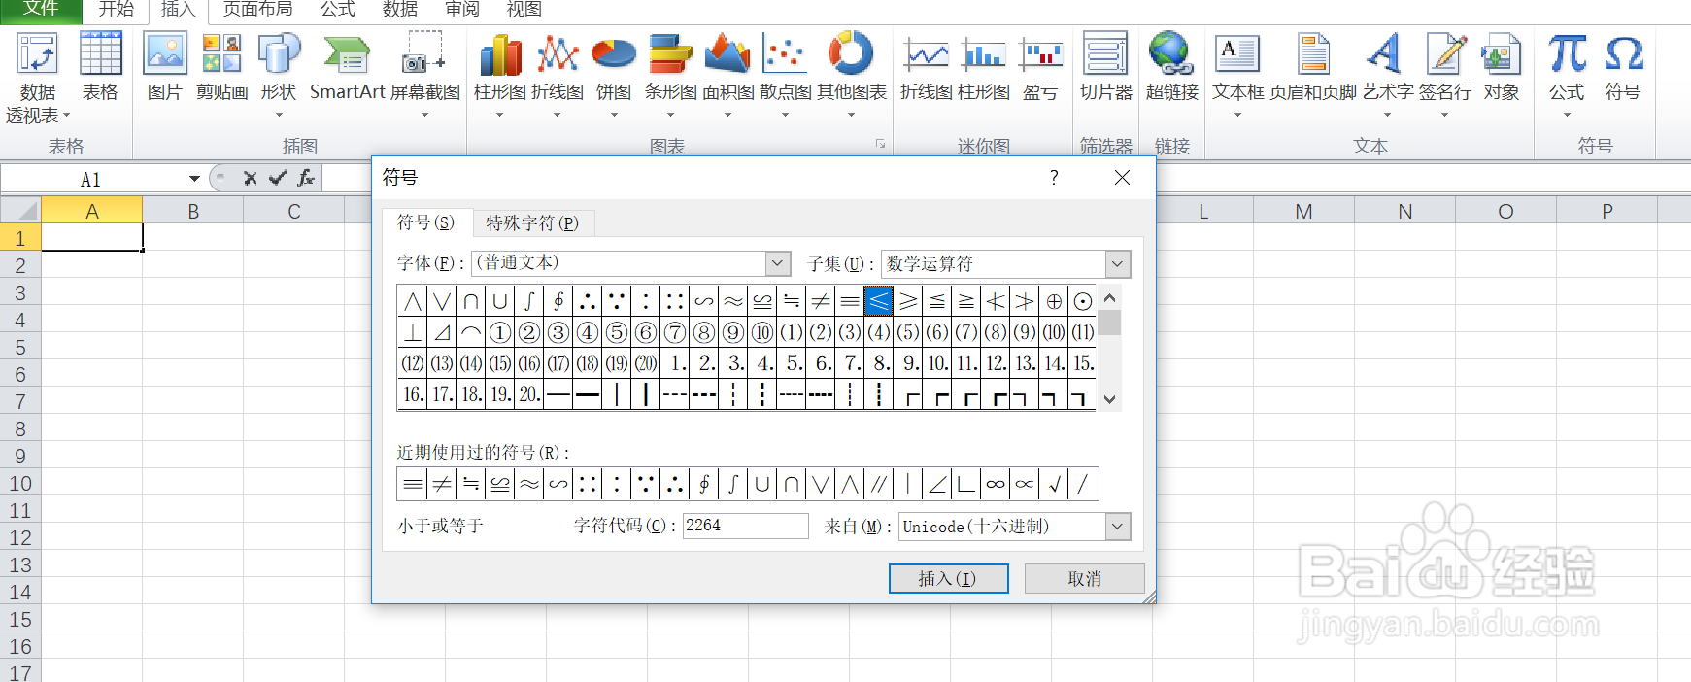Switch to the 特殊字符(P) tab
Viewport: 1691px width, 682px height.
coord(532,222)
